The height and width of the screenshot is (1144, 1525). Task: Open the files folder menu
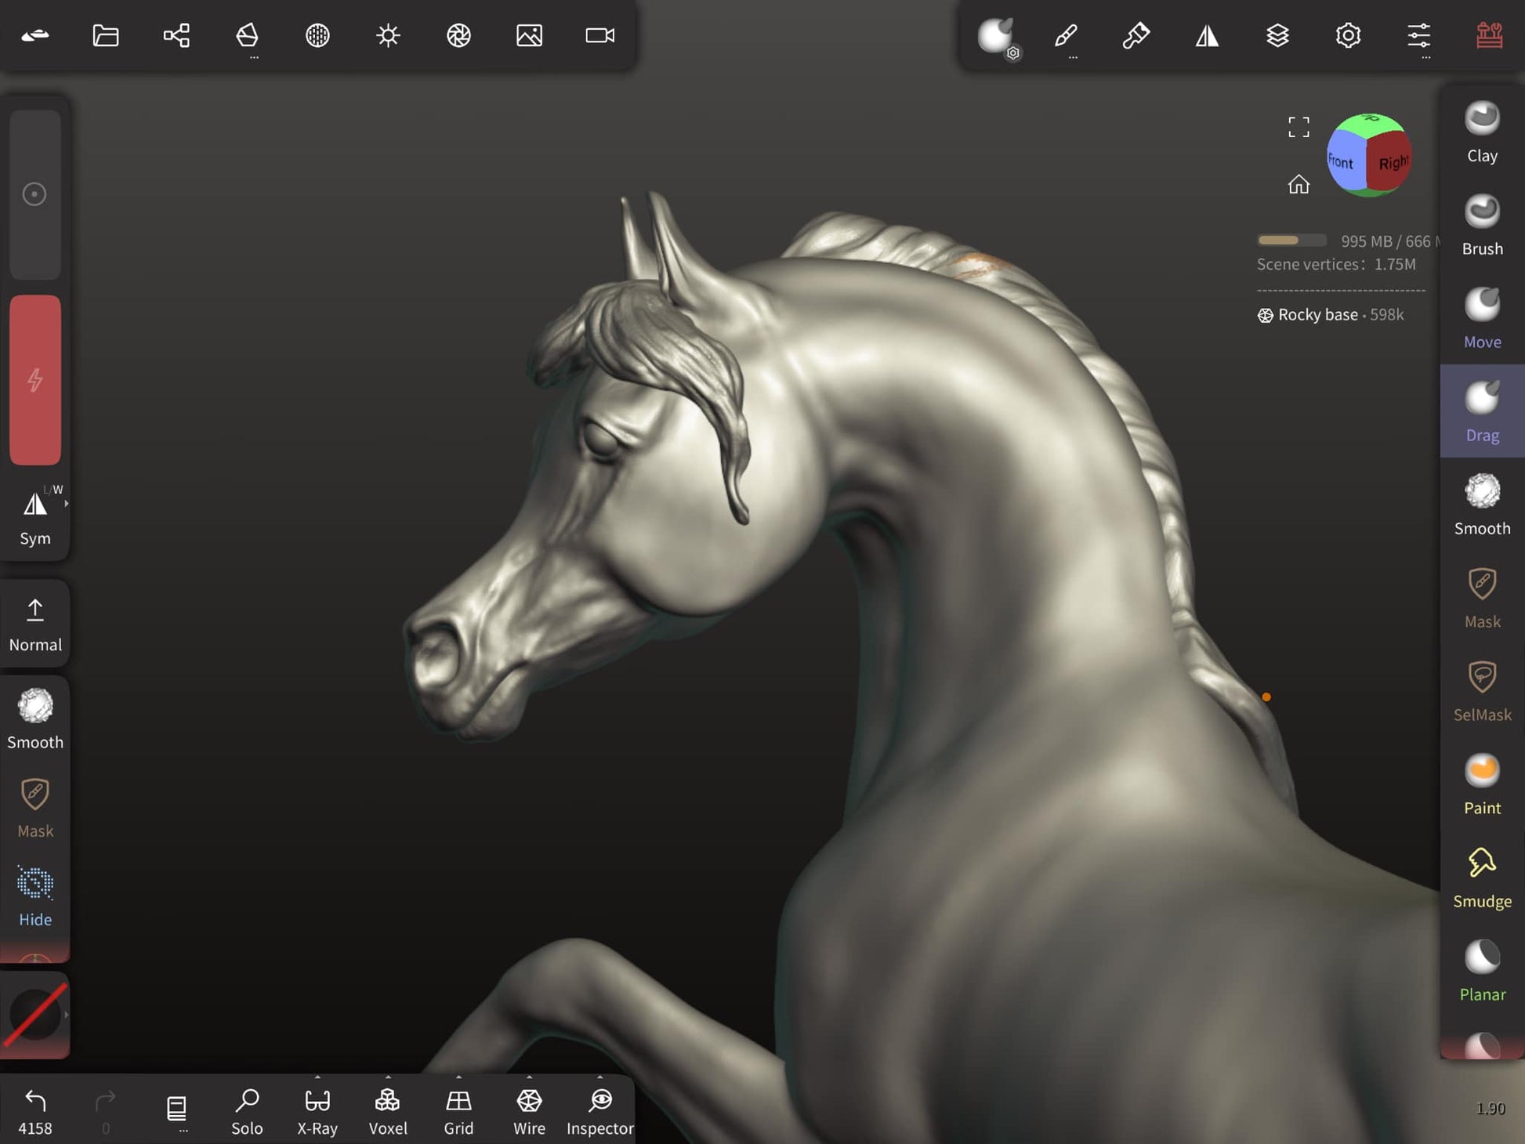tap(106, 35)
